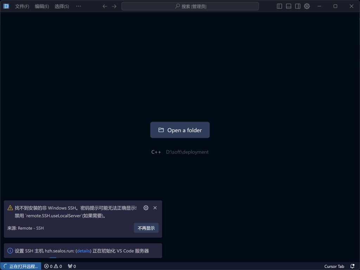Screen dimensions: 360x270
Task: Click the search box in title bar
Action: coord(190,6)
